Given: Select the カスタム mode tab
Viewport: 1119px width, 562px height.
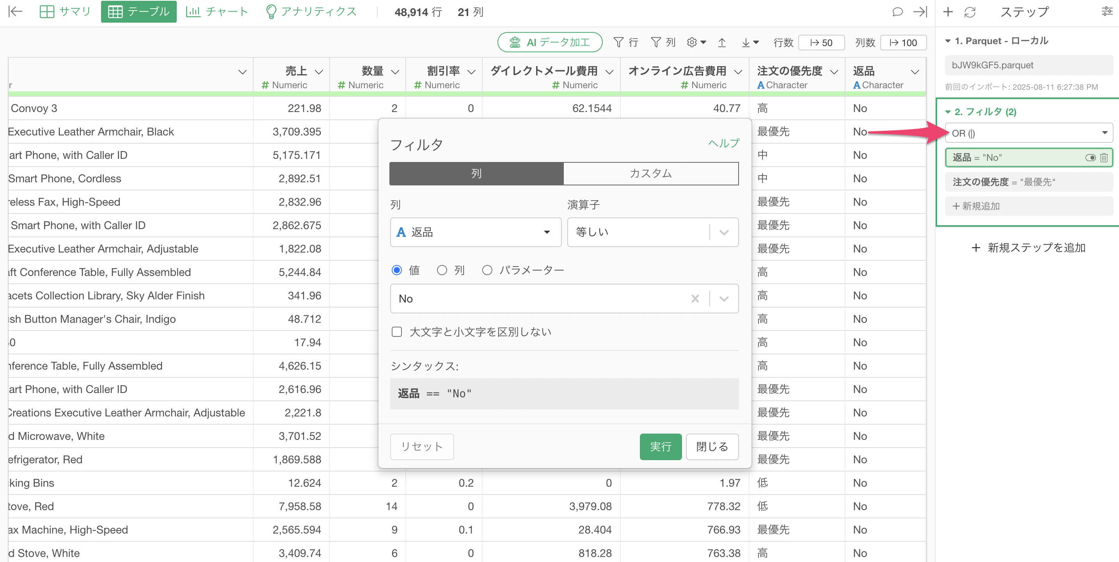Looking at the screenshot, I should [x=651, y=173].
